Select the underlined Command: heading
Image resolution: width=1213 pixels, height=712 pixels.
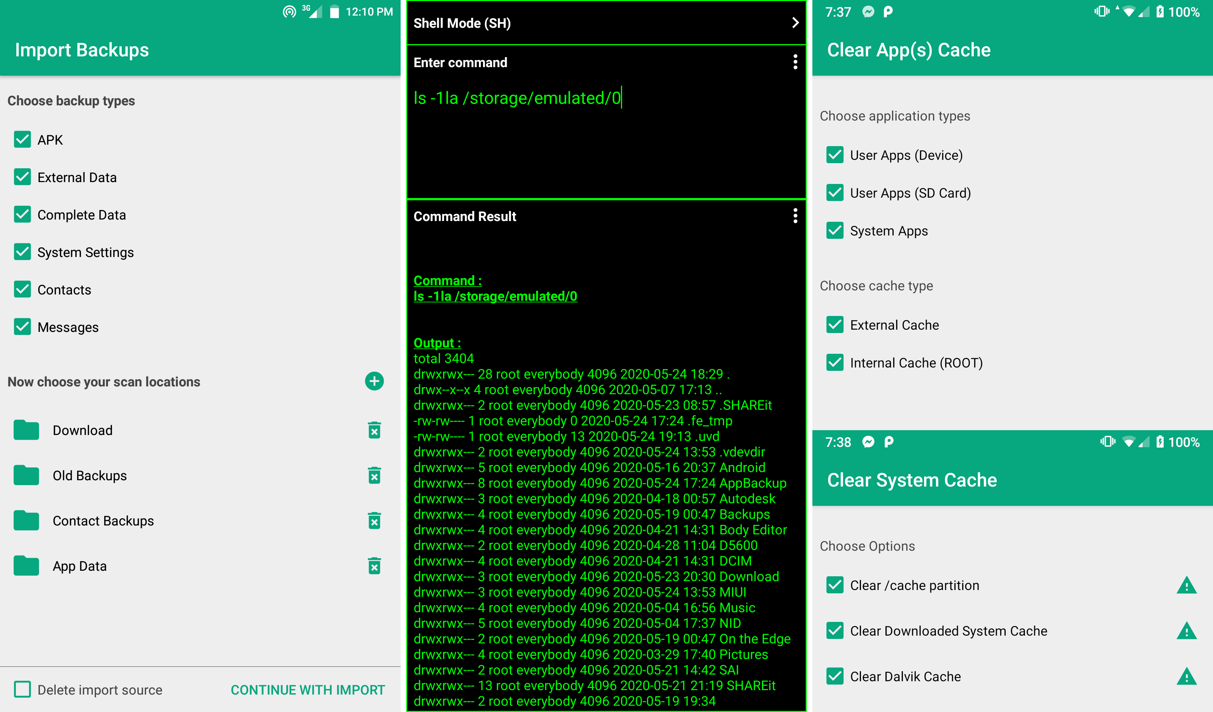pos(448,280)
